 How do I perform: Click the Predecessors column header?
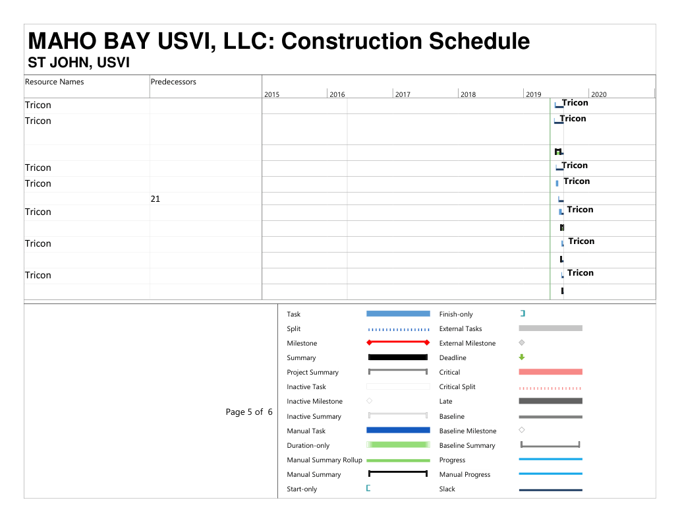pyautogui.click(x=173, y=82)
